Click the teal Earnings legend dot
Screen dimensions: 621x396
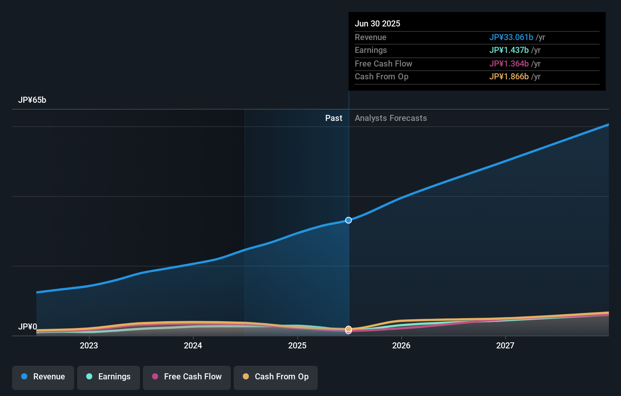click(x=88, y=377)
